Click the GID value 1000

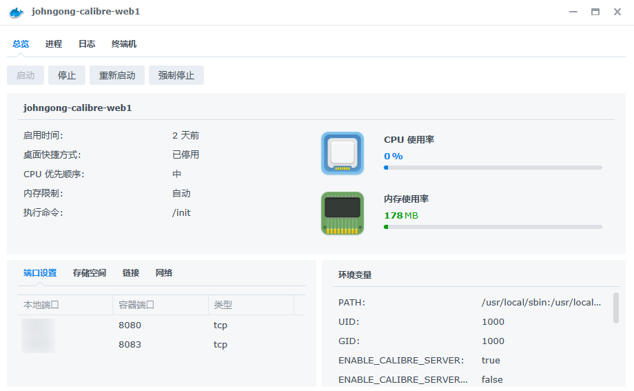(x=493, y=341)
